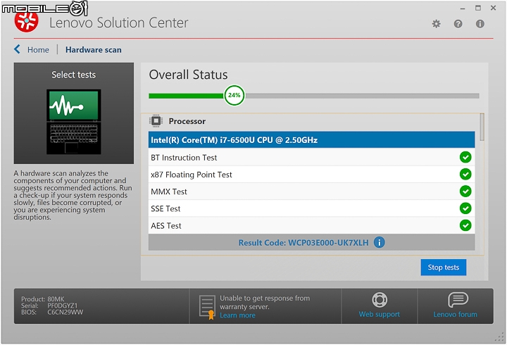Image resolution: width=507 pixels, height=345 pixels.
Task: Select the MMX Test row
Action: coord(311,192)
